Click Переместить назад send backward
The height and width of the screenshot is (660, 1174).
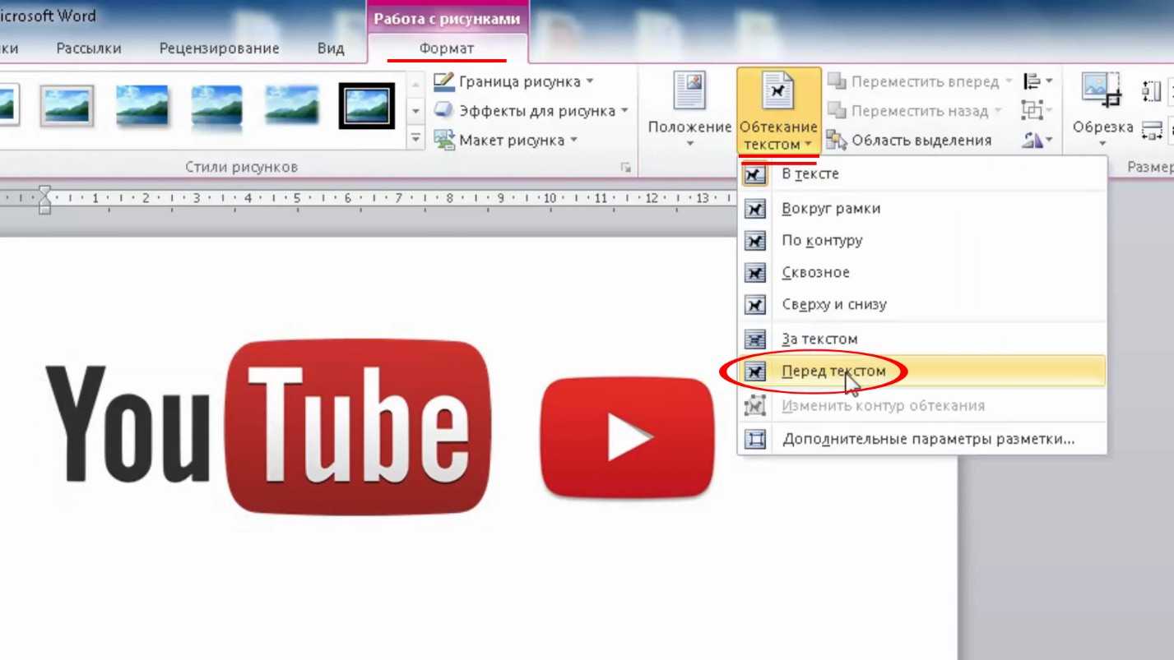914,111
